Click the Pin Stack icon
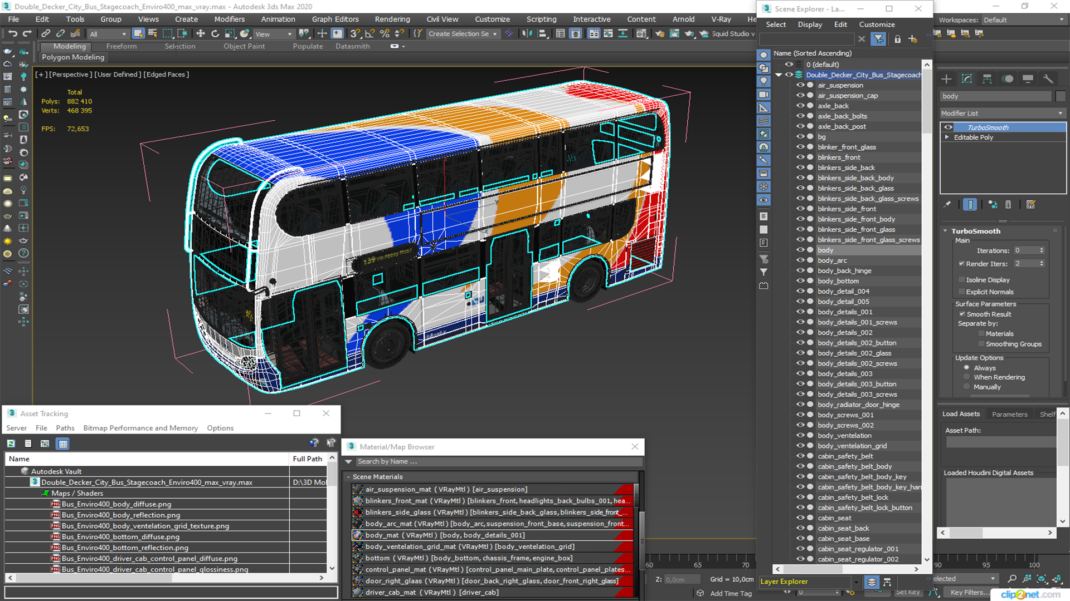Image resolution: width=1070 pixels, height=601 pixels. 947,205
